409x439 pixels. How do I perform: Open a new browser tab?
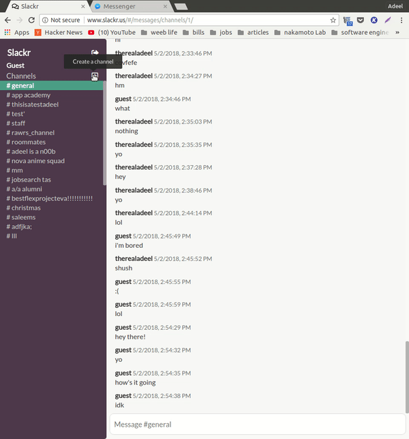coord(181,6)
